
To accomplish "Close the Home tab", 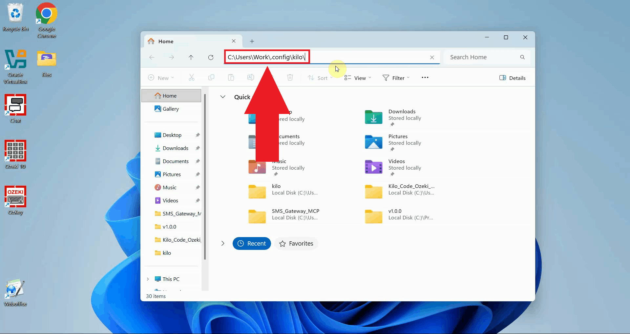I will click(234, 41).
